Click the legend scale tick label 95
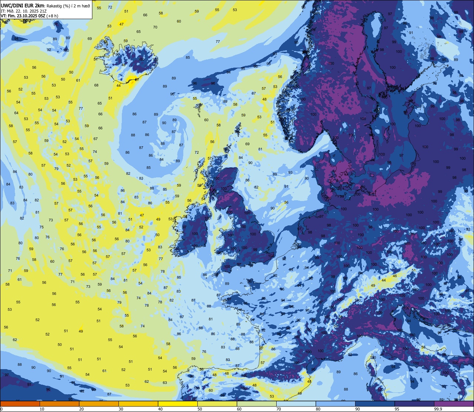The height and width of the screenshot is (412, 474). (397, 409)
